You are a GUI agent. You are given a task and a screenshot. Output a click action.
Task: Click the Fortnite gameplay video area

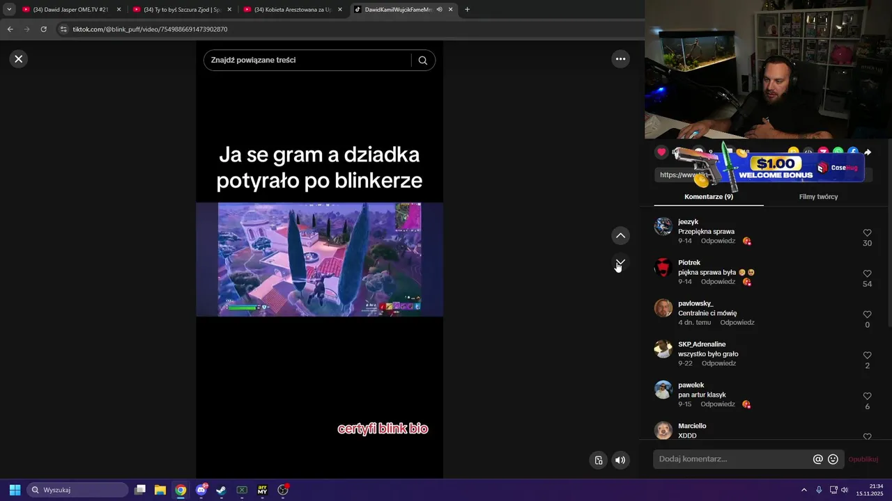(319, 260)
